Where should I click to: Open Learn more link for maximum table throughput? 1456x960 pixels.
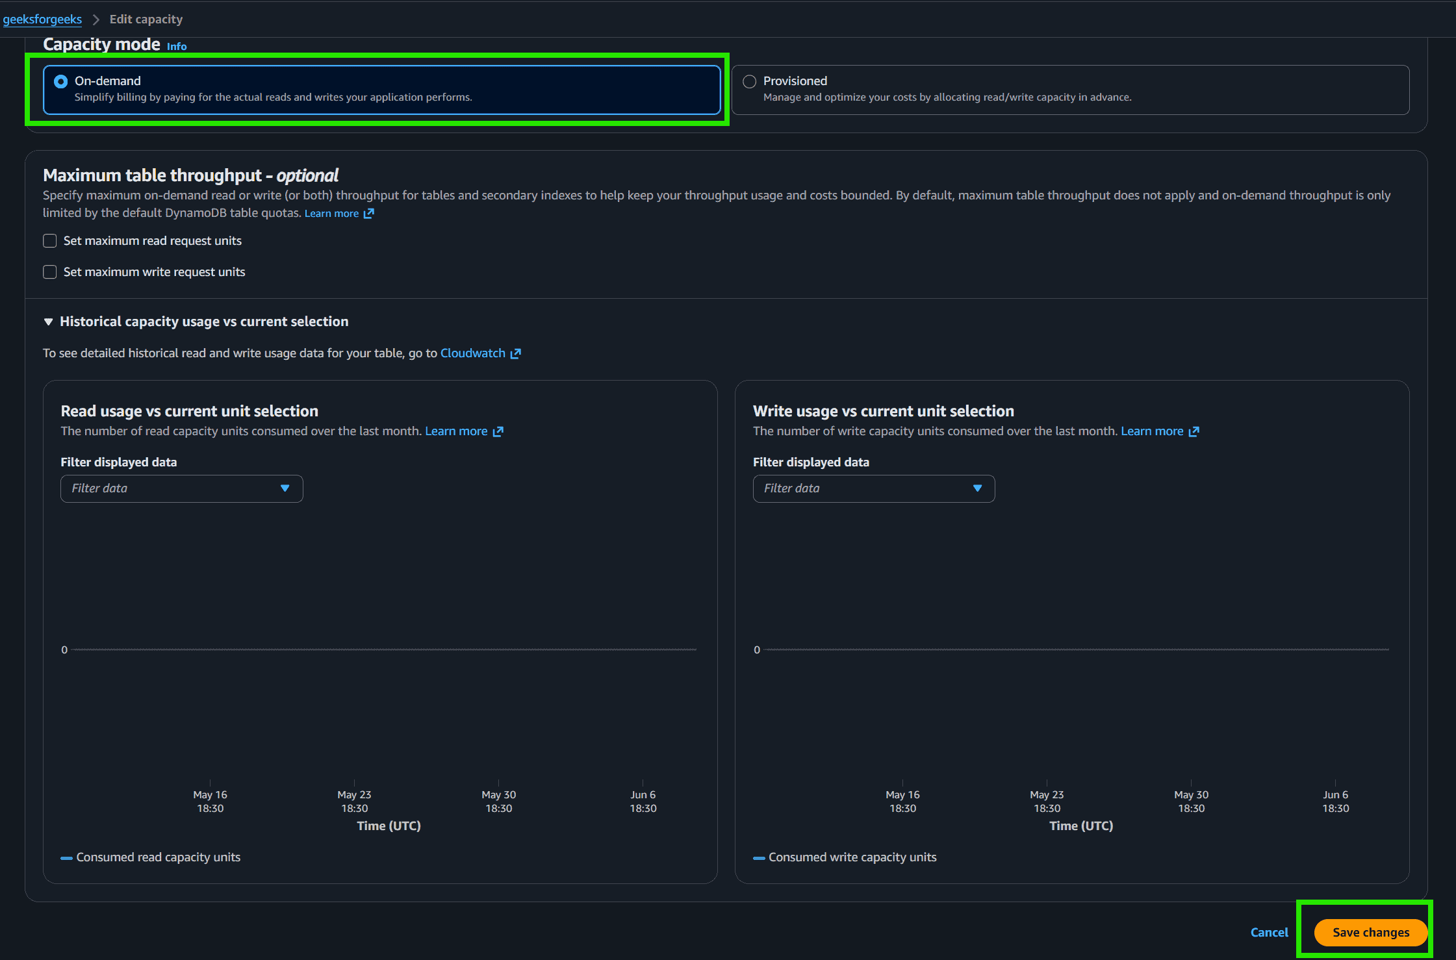[x=331, y=213]
